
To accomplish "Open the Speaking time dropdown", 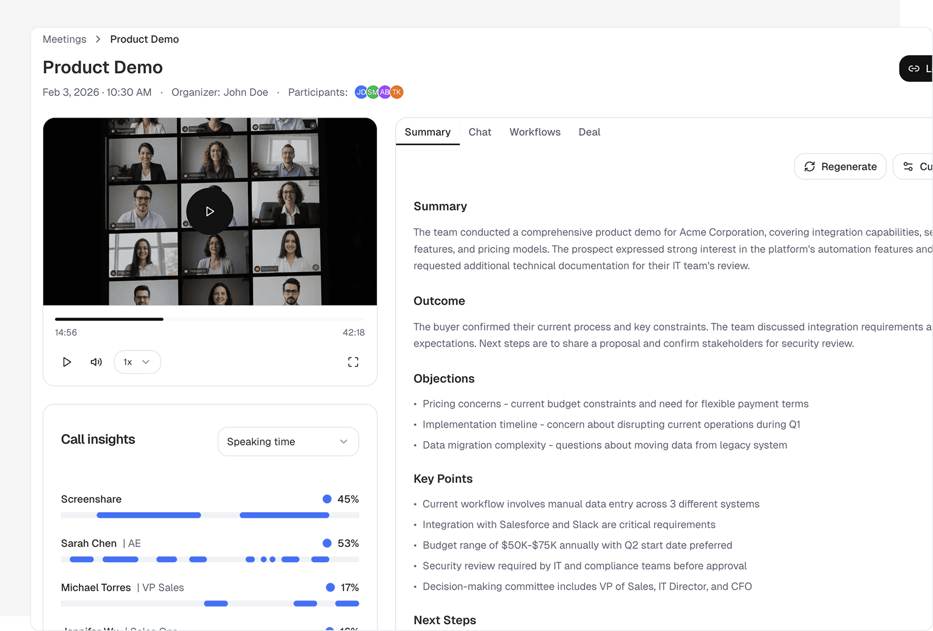I will point(288,442).
